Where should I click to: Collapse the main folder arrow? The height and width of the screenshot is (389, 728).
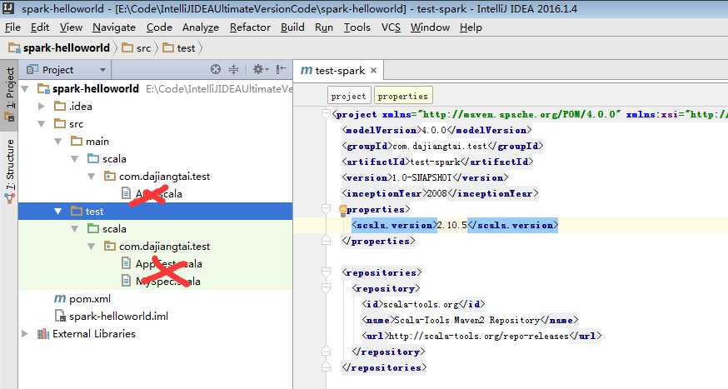coord(58,141)
